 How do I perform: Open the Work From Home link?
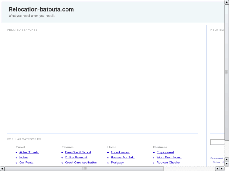[x=169, y=157]
